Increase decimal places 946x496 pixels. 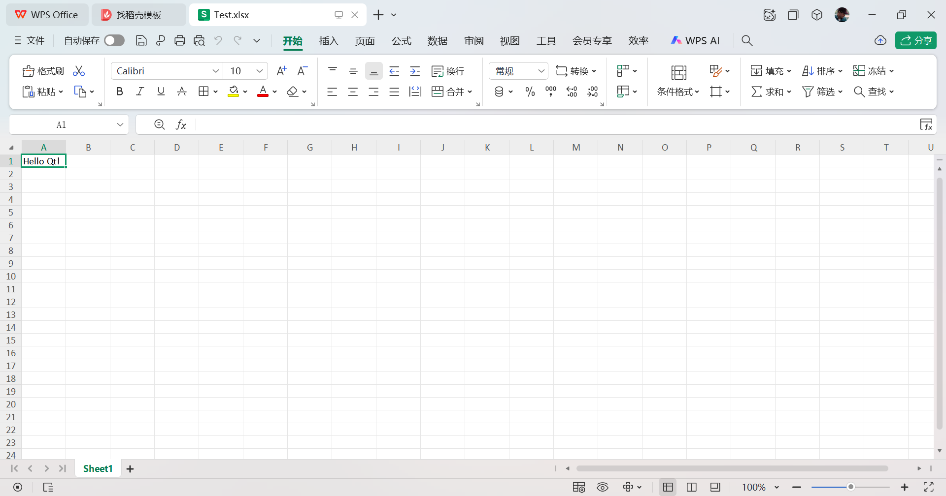point(572,92)
